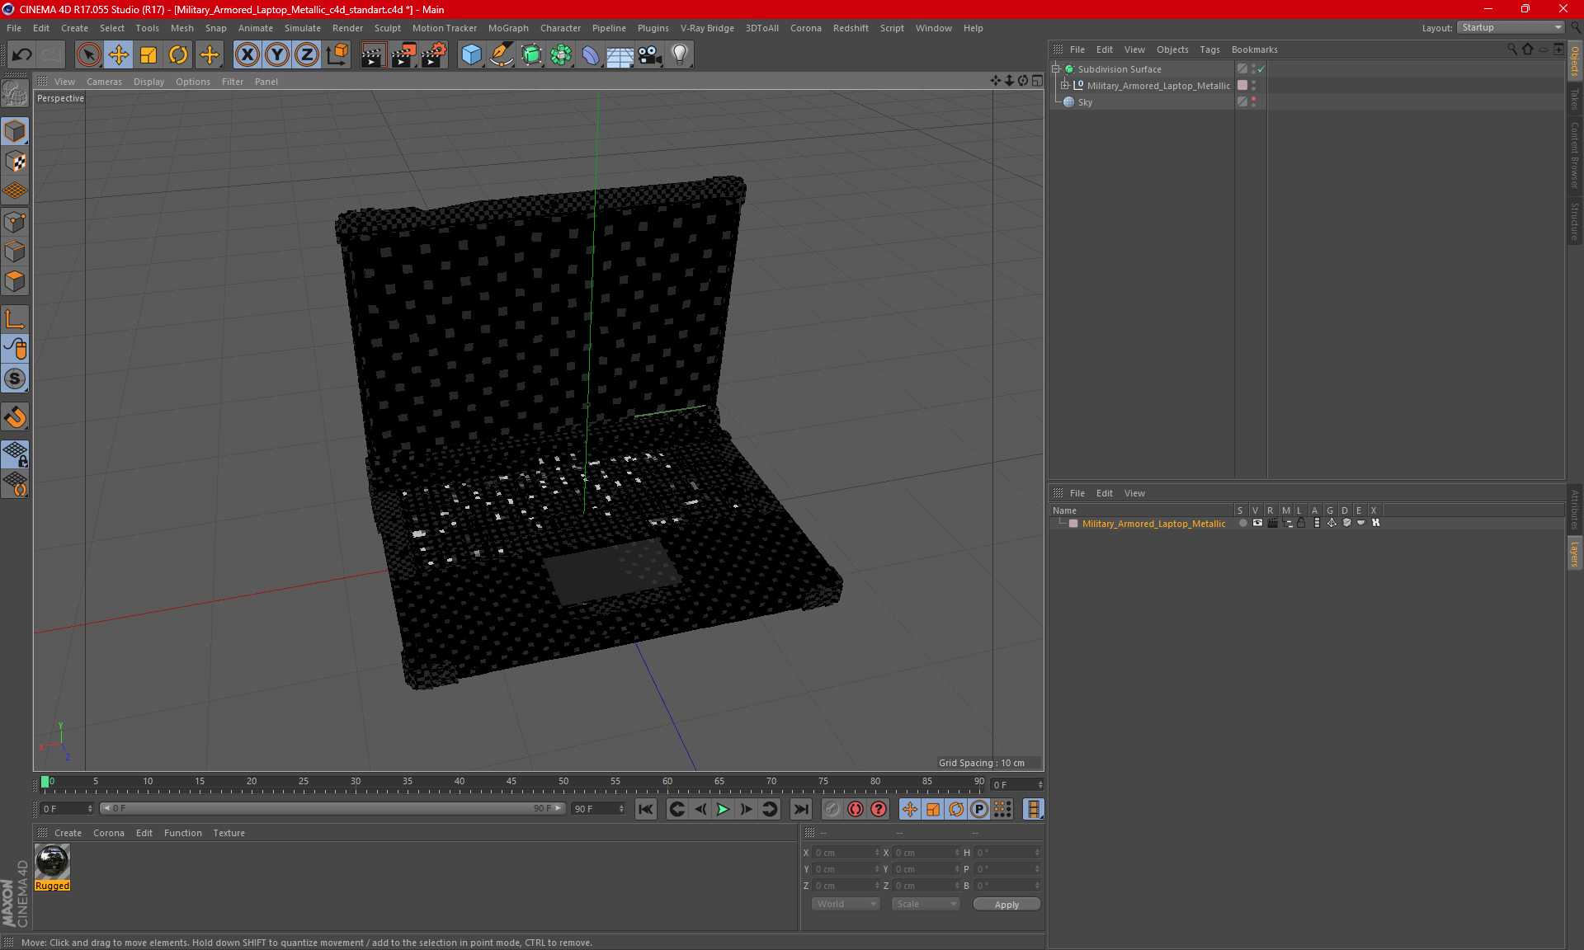Viewport: 1584px width, 950px height.
Task: Click the Apply button
Action: tap(1006, 905)
